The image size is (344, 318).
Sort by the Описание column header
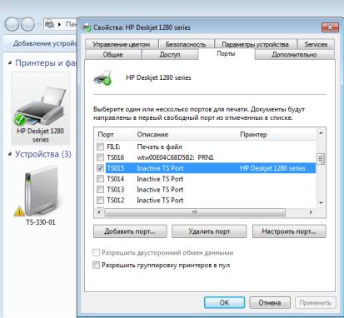pyautogui.click(x=185, y=135)
